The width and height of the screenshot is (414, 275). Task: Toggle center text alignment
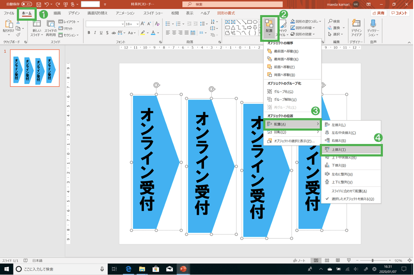[x=174, y=33]
